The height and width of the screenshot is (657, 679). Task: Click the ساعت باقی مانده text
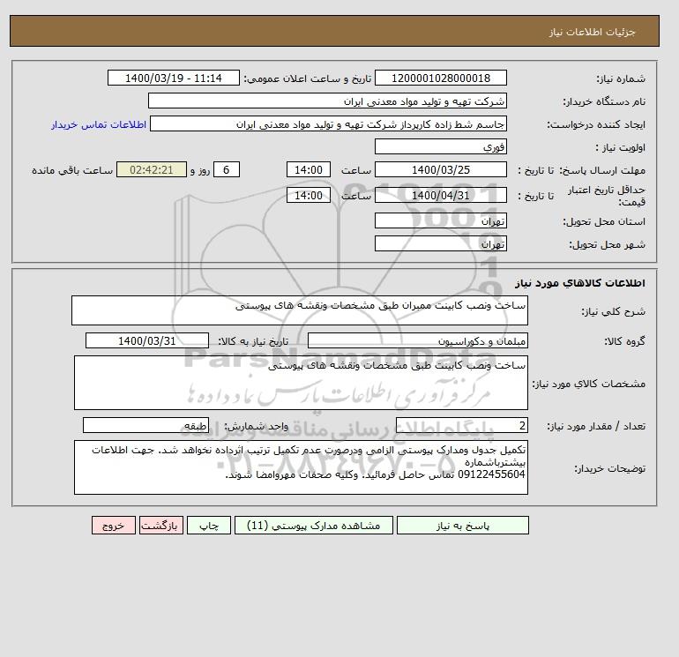coord(72,170)
